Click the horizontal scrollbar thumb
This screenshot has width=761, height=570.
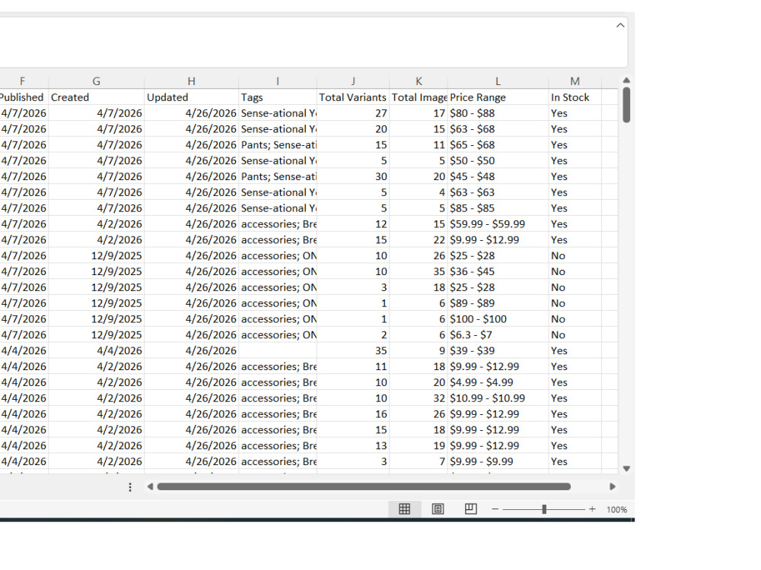point(364,486)
